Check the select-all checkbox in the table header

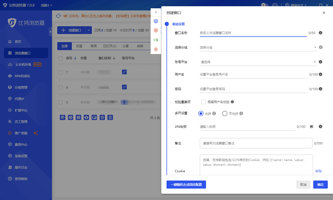61,58
